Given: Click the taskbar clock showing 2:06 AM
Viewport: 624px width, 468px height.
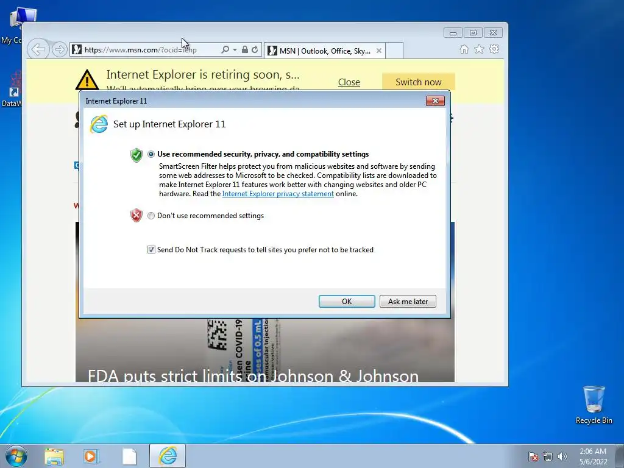Looking at the screenshot, I should [x=593, y=456].
